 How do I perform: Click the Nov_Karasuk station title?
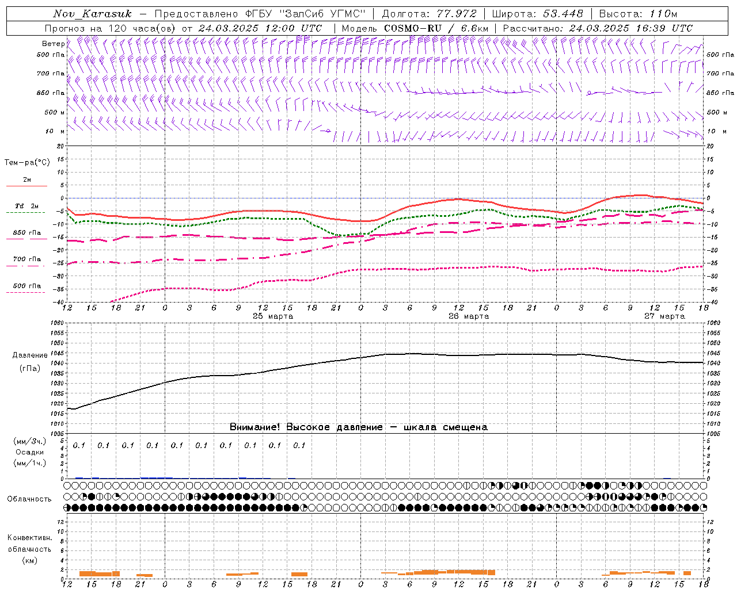point(93,14)
